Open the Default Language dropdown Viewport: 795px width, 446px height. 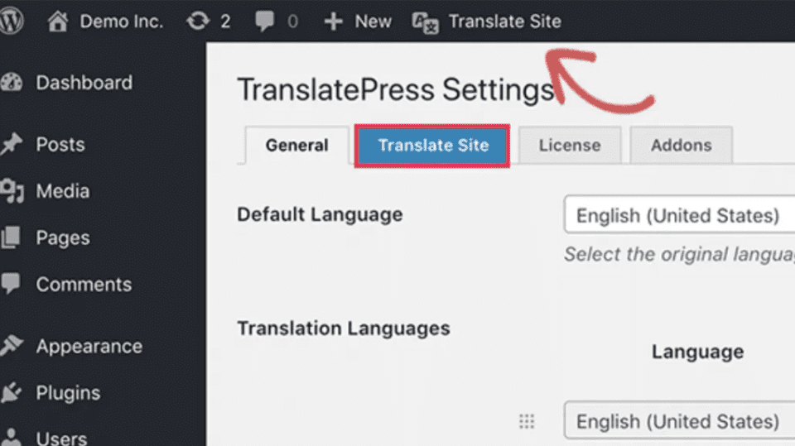coord(679,215)
